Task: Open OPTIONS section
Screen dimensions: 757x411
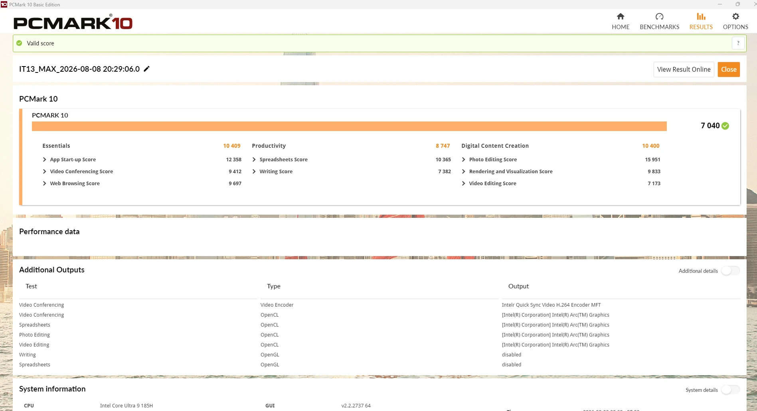Action: point(735,27)
